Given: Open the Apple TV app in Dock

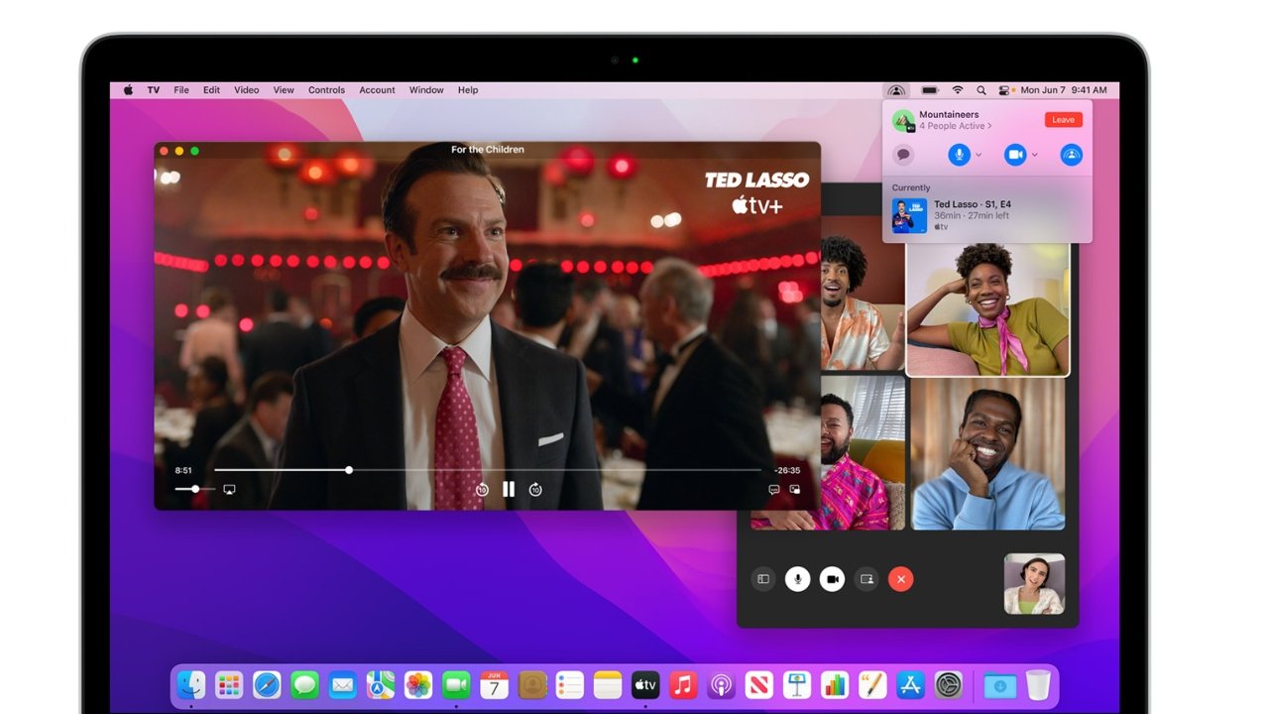Looking at the screenshot, I should pyautogui.click(x=645, y=684).
